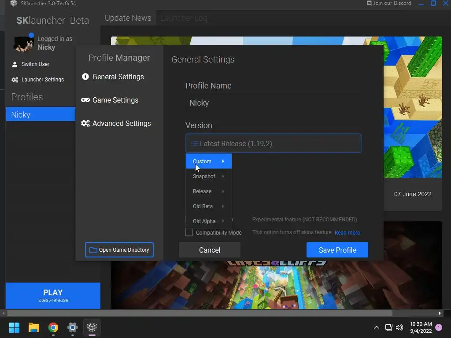Click the 07 June 2022 news date
451x338 pixels.
[x=412, y=194]
